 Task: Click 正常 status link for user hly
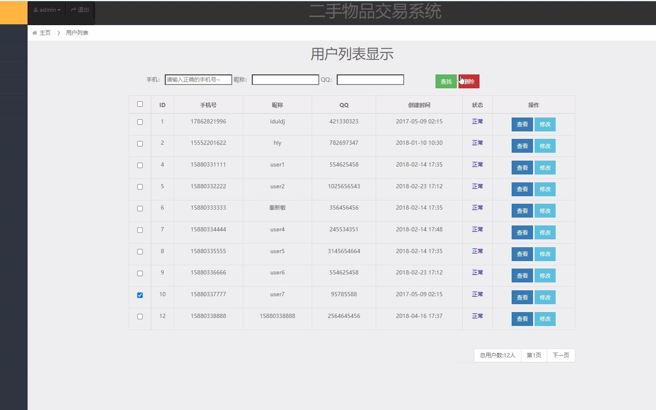pyautogui.click(x=477, y=143)
